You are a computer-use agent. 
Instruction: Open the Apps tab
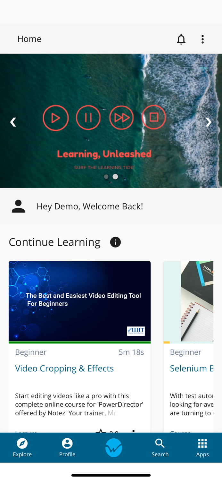(202, 448)
